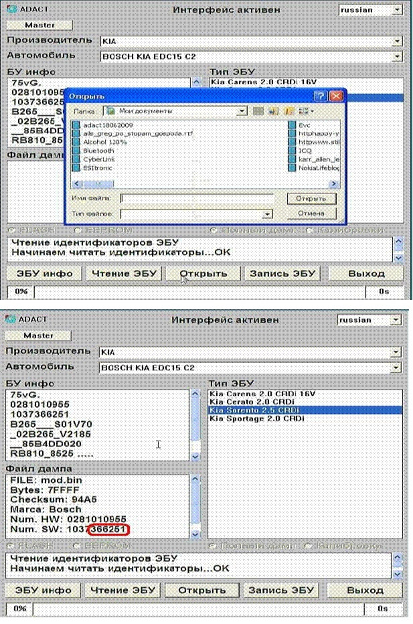The image size is (413, 624).
Task: Click down arrow of Файл дампа scrollbar
Action: click(195, 534)
